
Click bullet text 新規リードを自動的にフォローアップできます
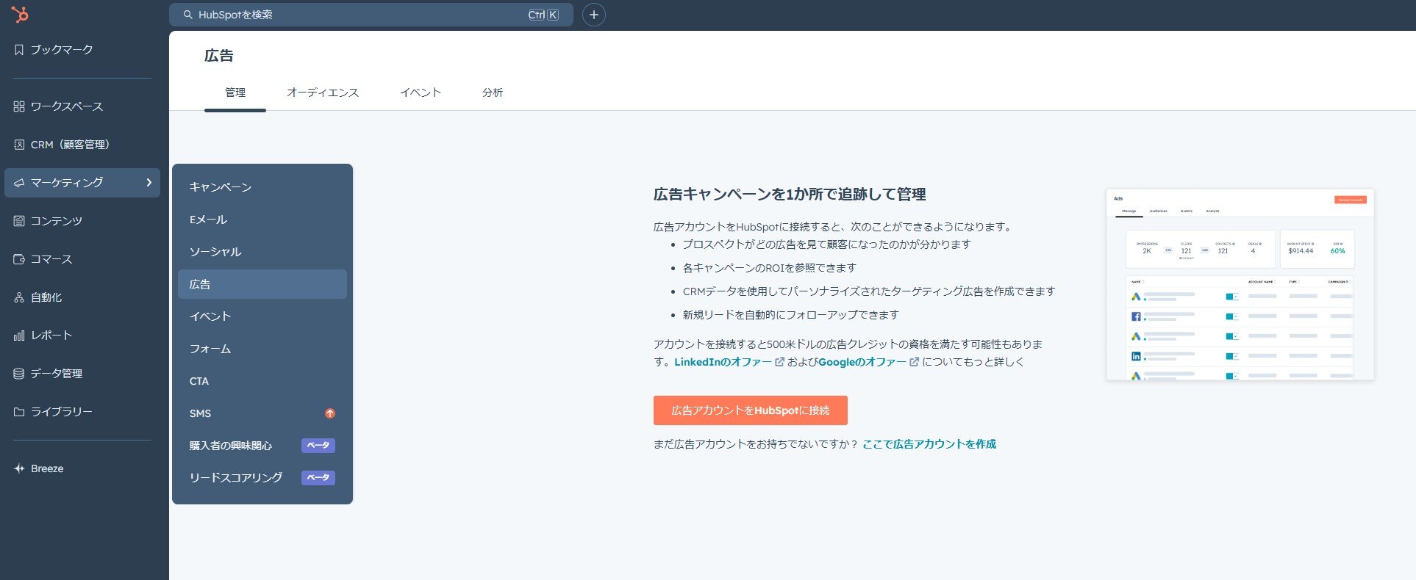pos(791,315)
